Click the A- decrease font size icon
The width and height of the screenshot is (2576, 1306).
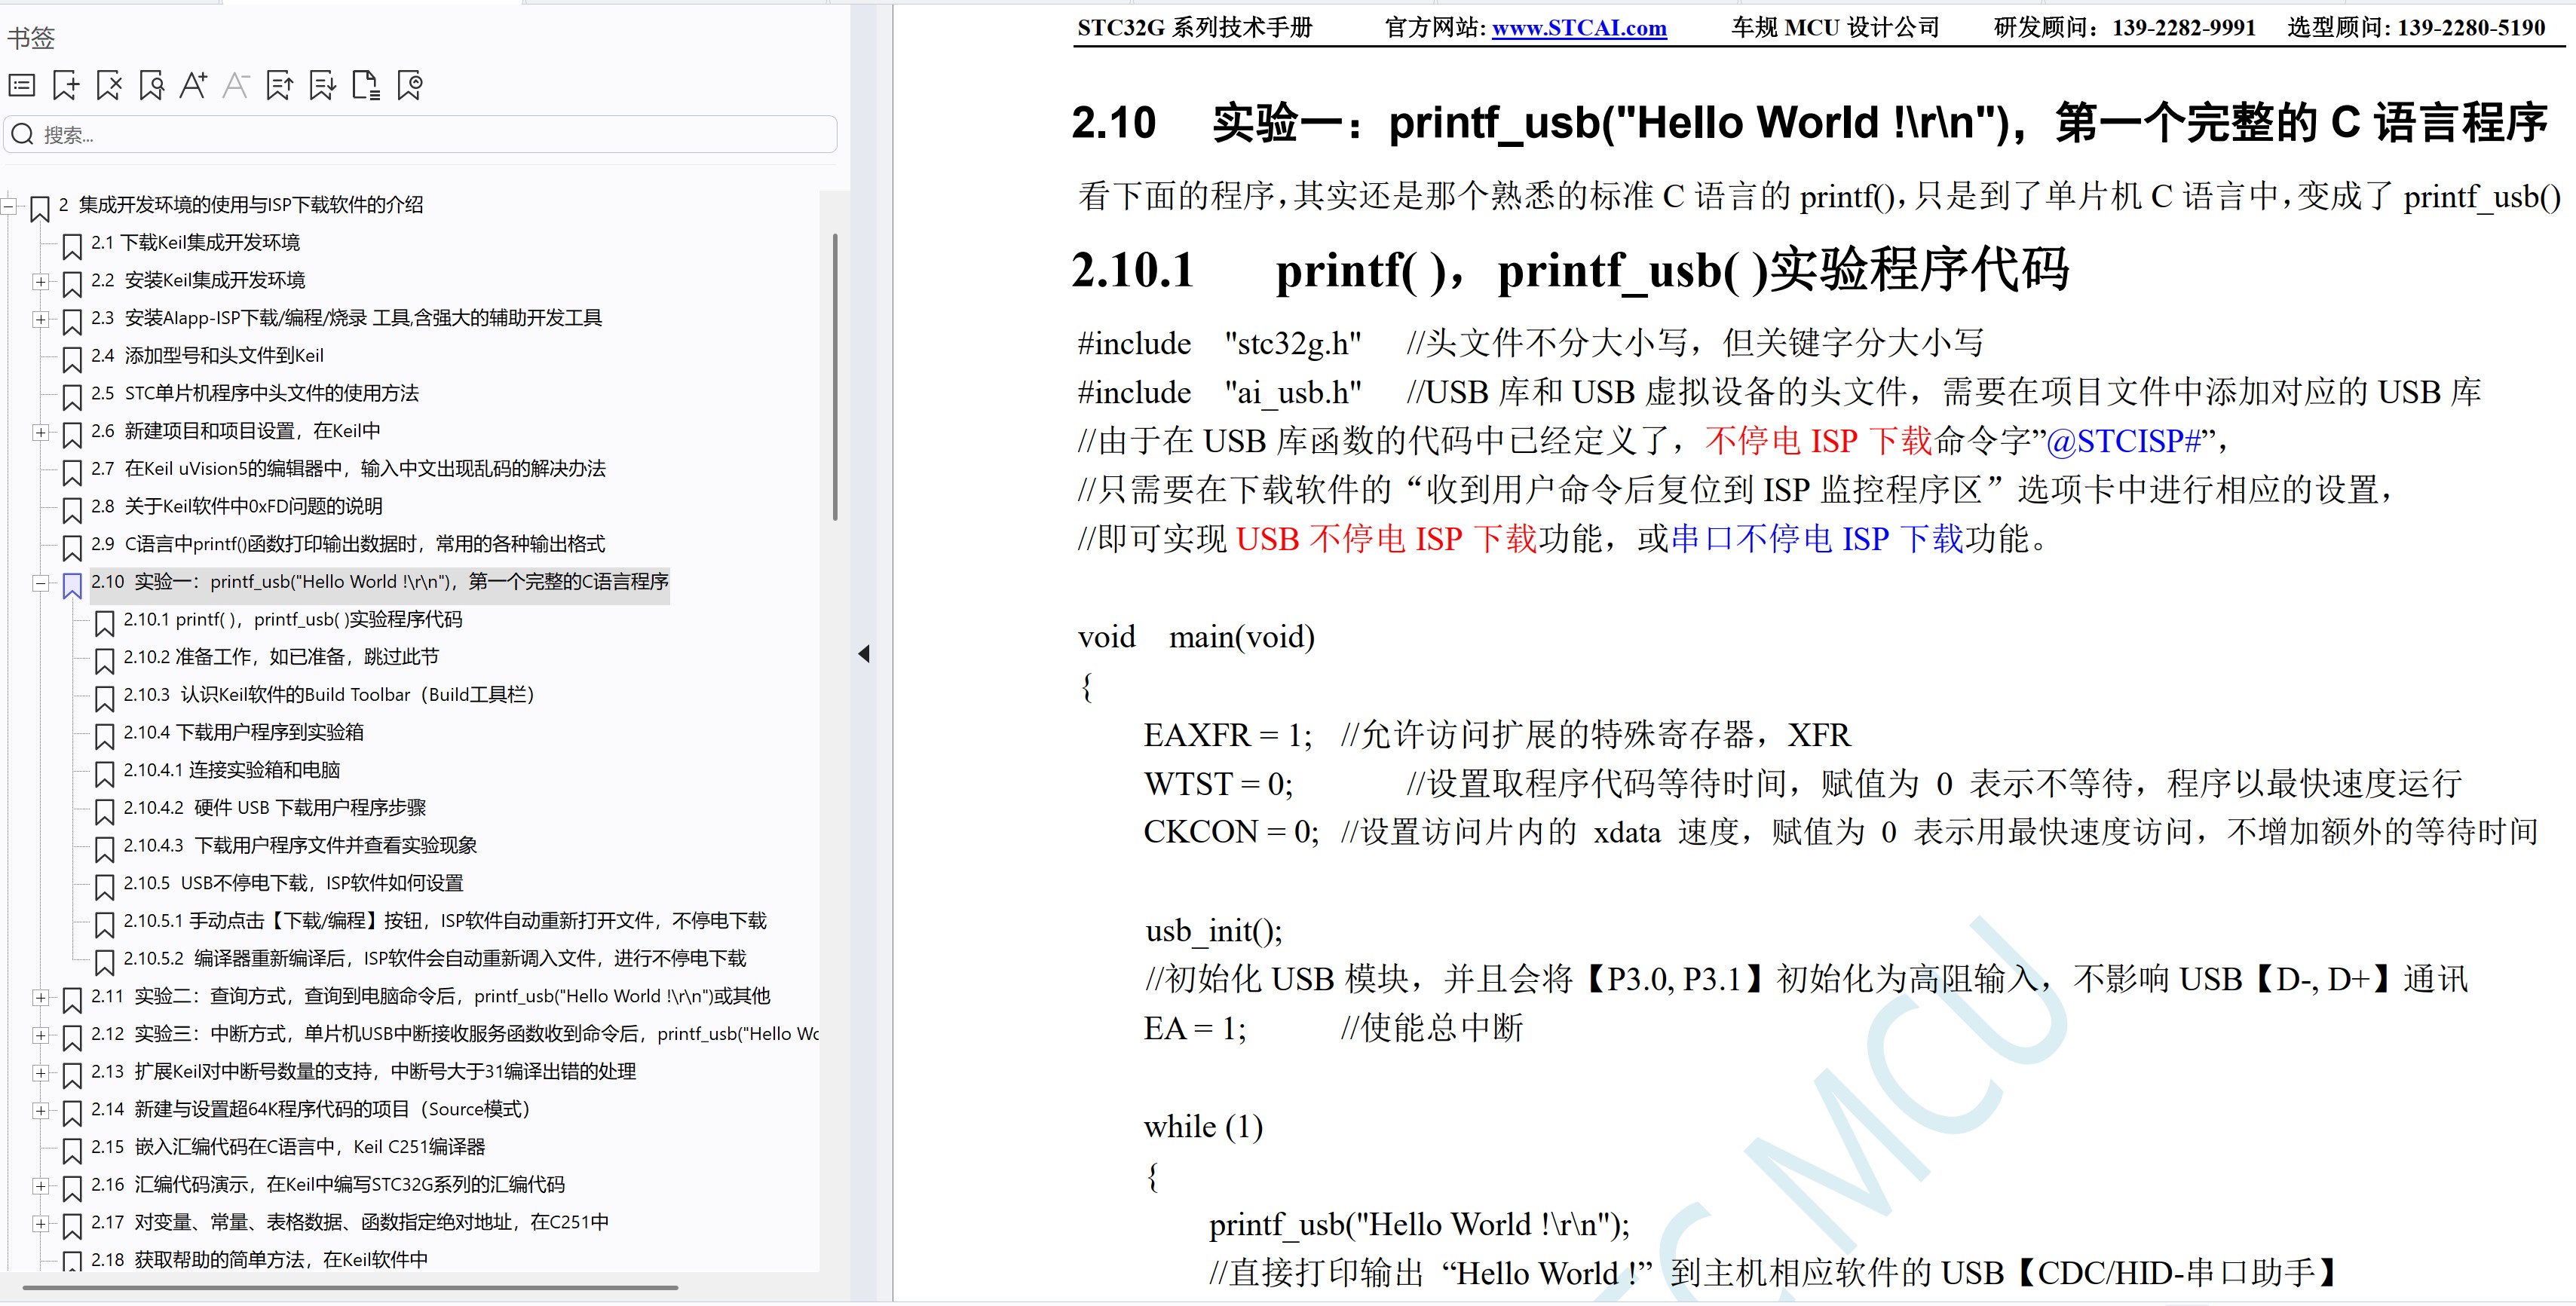236,86
